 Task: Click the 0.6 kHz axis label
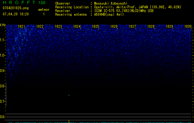[2, 117]
